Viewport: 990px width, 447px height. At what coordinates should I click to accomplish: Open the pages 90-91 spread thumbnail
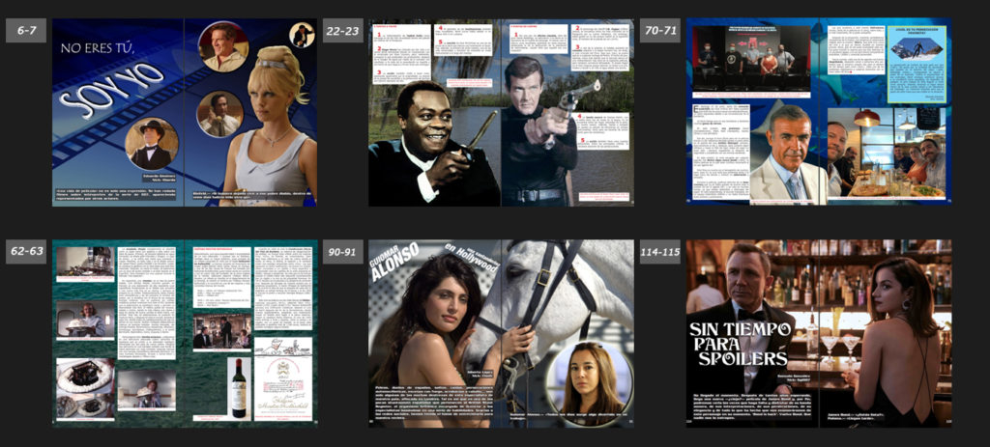coord(502,333)
